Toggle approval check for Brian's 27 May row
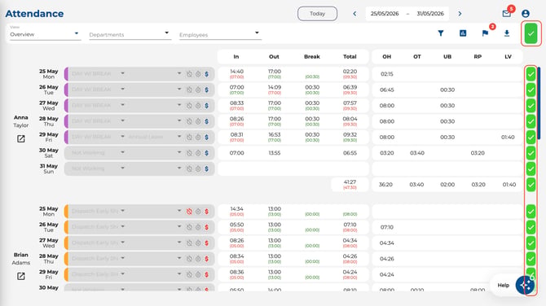Viewport: 546px width, 306px height. (x=531, y=243)
